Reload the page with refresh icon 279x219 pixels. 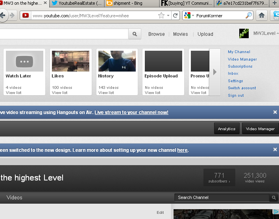click(x=175, y=16)
